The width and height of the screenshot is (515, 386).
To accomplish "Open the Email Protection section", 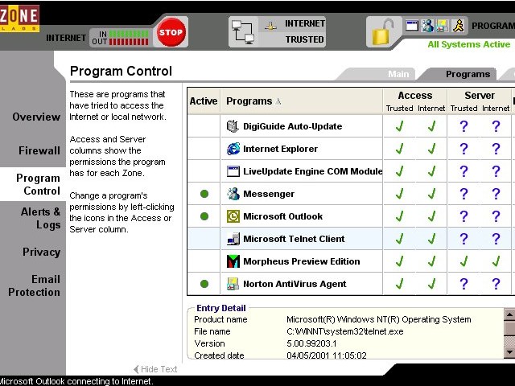I will [x=34, y=285].
